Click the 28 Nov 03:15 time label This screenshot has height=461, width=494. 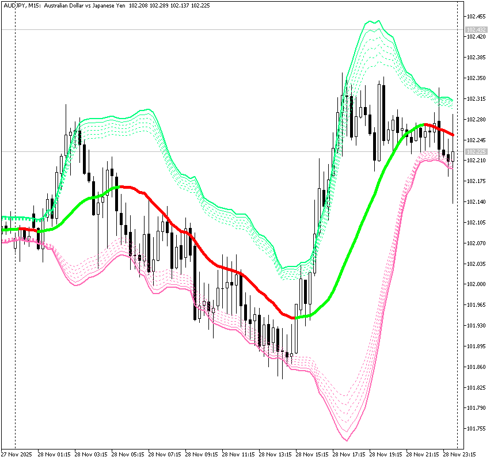pyautogui.click(x=91, y=455)
